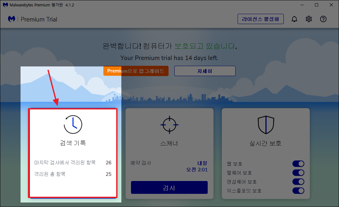
Task: Click the real-time protection shield icon
Action: (x=265, y=125)
